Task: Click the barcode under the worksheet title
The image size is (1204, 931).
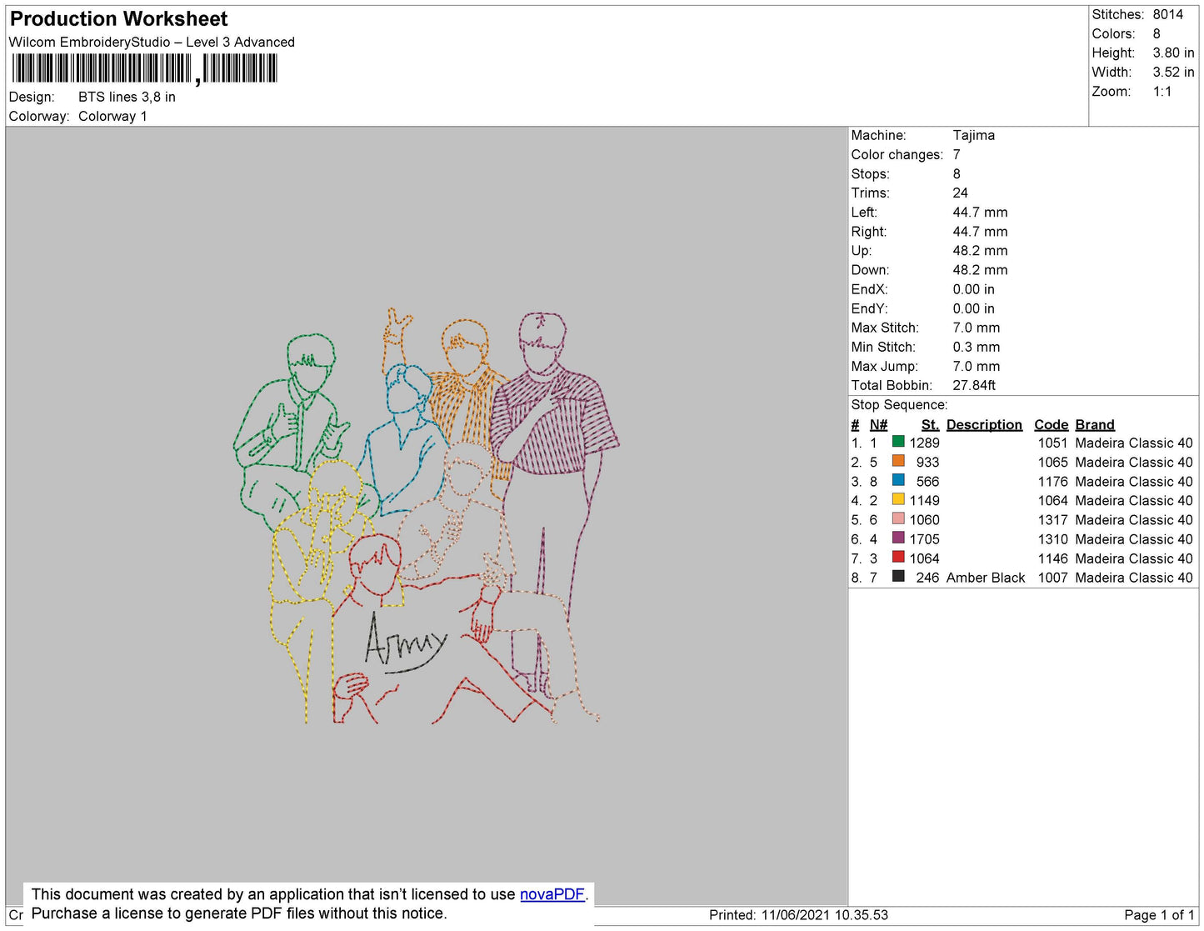Action: coord(144,68)
